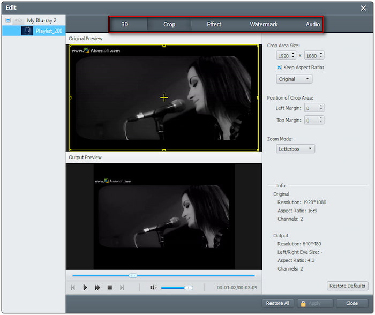Step to the next frame
Image resolution: width=375 pixels, height=315 pixels.
122,288
